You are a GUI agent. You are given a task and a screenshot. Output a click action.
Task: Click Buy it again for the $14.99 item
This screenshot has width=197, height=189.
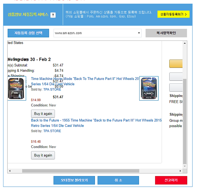click(x=43, y=114)
